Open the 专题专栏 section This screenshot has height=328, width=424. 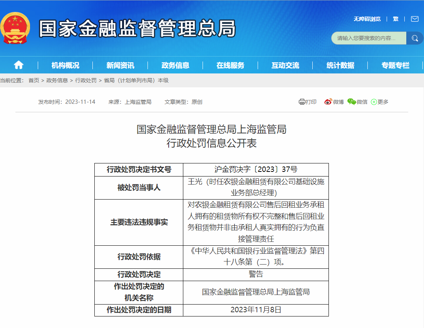pos(396,65)
